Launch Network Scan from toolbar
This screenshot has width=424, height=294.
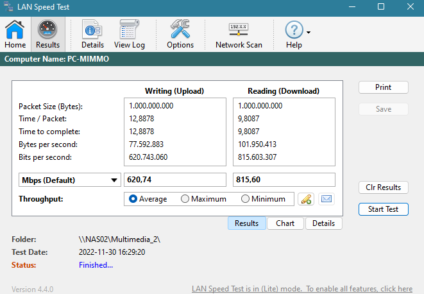pyautogui.click(x=239, y=34)
